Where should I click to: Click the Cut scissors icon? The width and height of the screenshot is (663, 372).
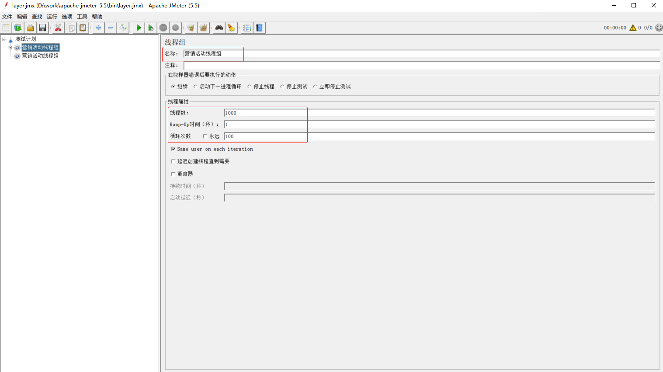[x=58, y=28]
